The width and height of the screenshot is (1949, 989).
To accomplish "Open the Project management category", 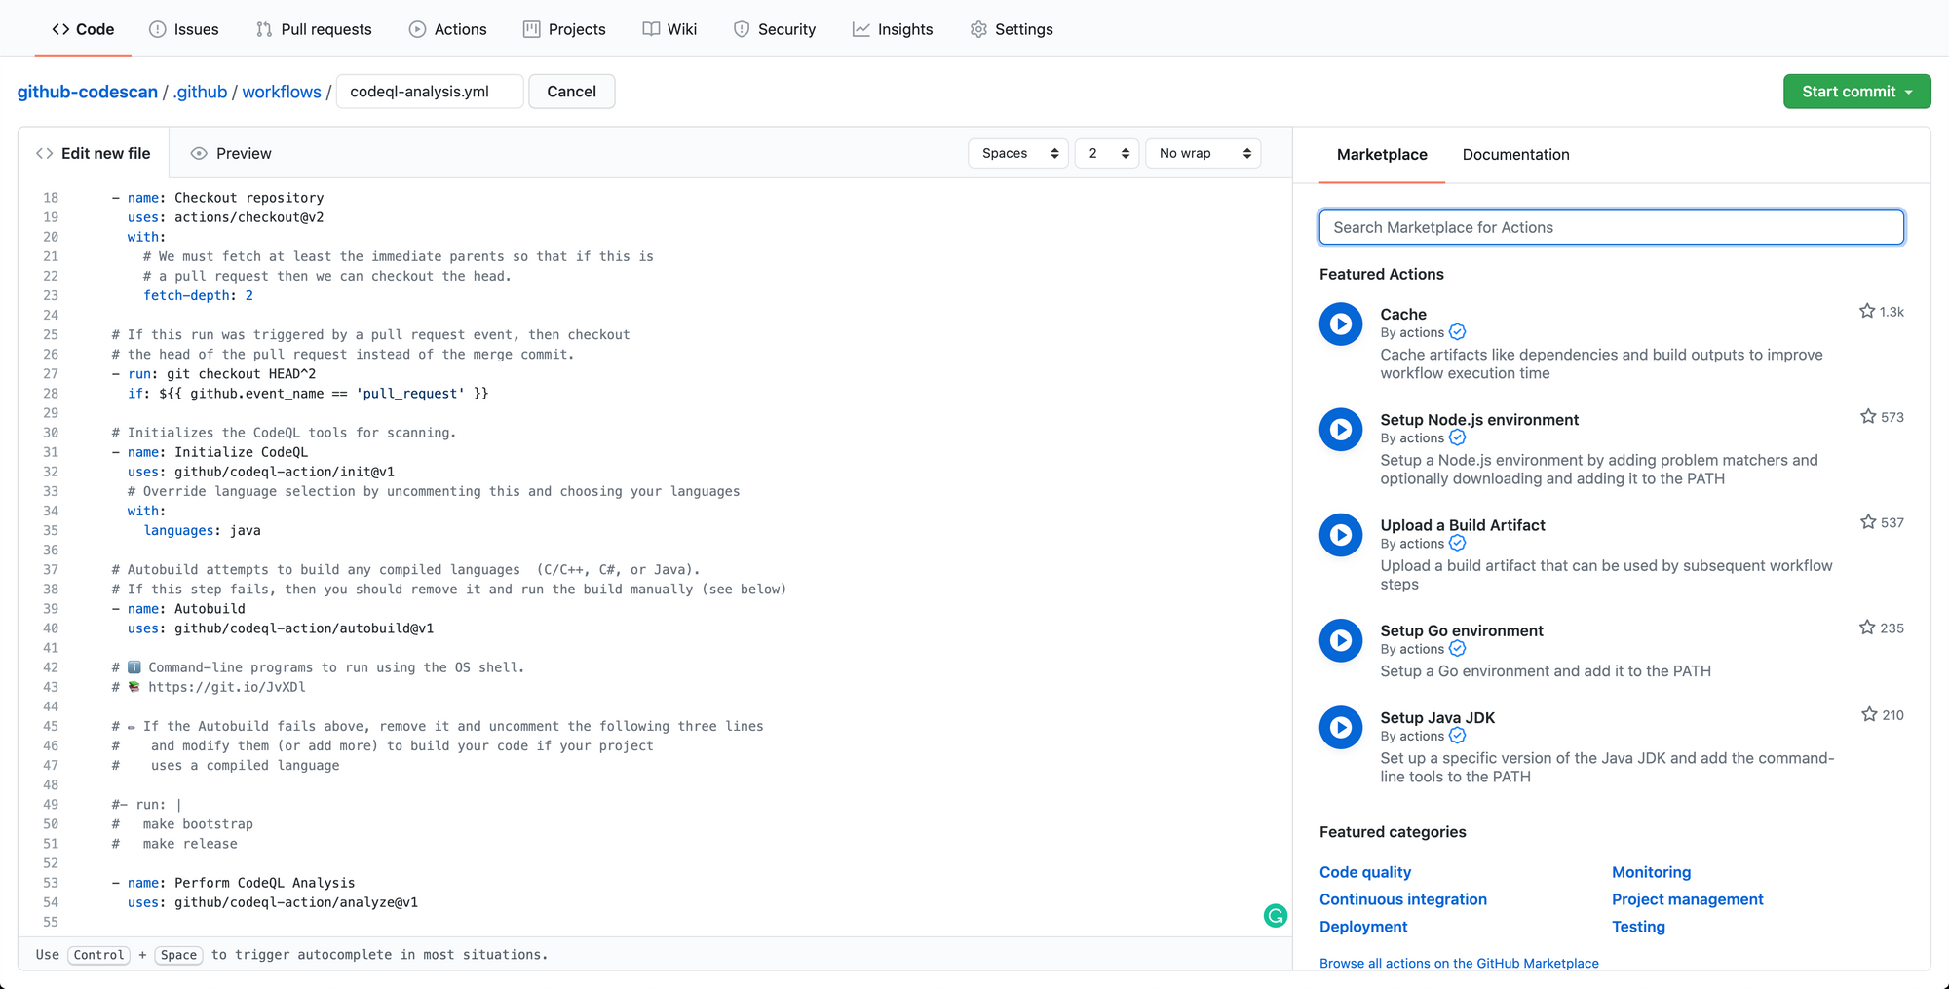I will [1688, 899].
